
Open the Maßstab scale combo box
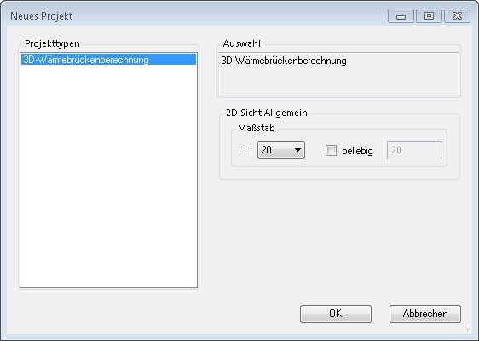281,150
